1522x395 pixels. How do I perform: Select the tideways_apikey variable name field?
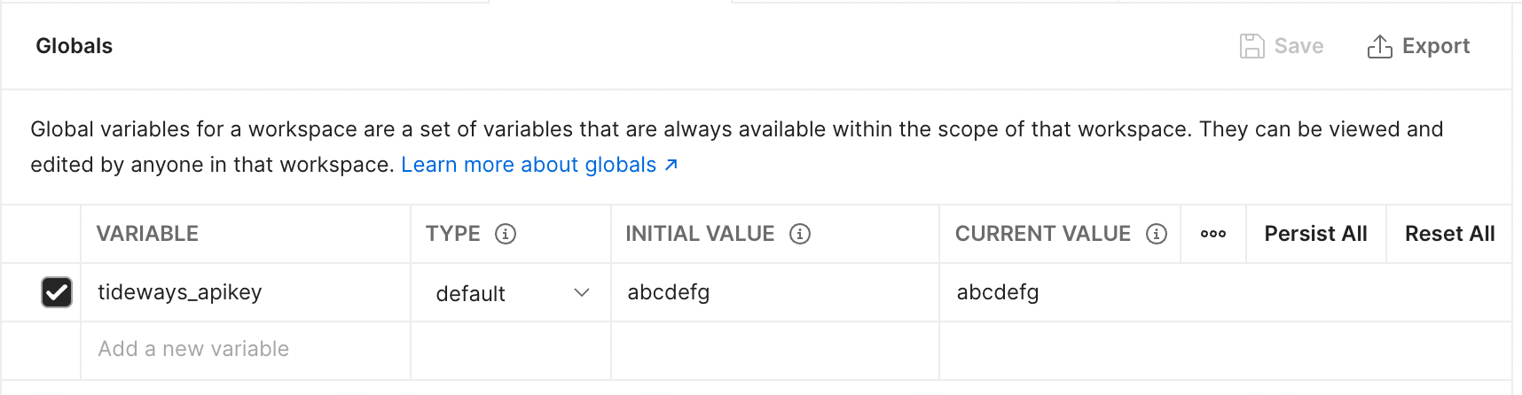point(246,292)
